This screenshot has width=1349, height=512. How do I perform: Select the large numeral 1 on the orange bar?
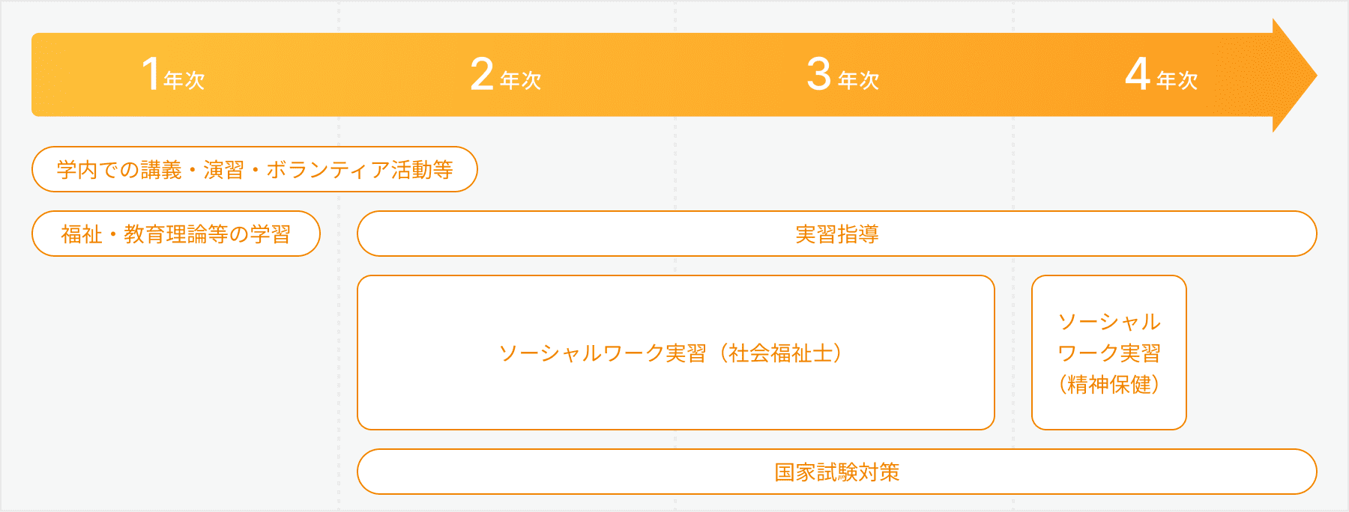tap(151, 74)
